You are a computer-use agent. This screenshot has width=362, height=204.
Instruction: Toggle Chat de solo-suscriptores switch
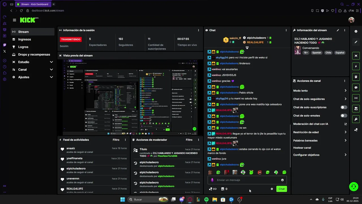point(344,107)
